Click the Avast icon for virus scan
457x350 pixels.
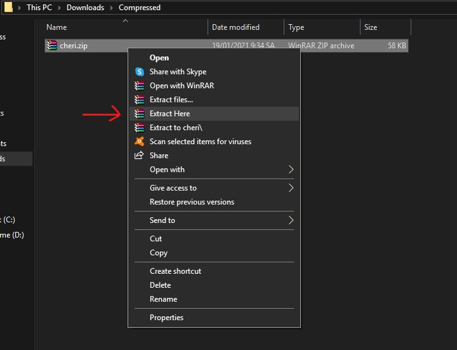[140, 142]
